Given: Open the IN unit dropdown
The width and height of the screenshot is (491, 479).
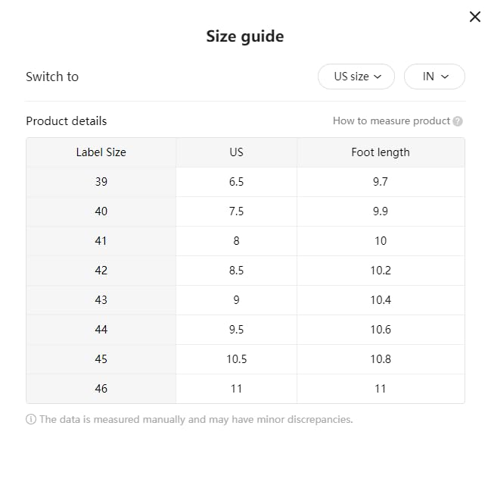Looking at the screenshot, I should tap(434, 77).
